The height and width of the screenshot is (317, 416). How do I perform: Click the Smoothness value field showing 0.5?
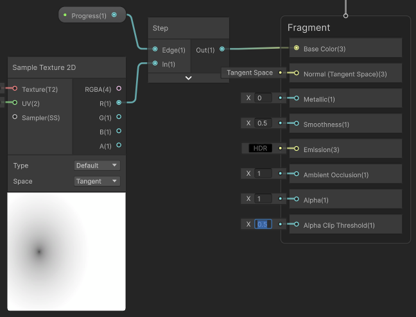263,123
